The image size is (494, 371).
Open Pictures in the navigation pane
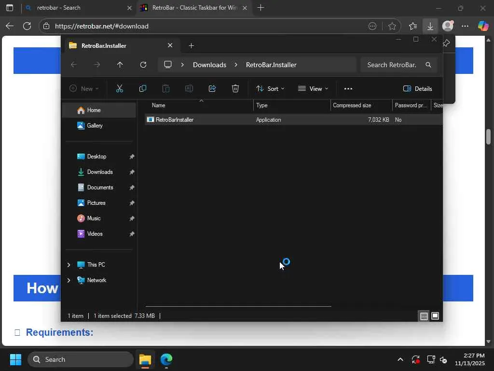click(99, 203)
